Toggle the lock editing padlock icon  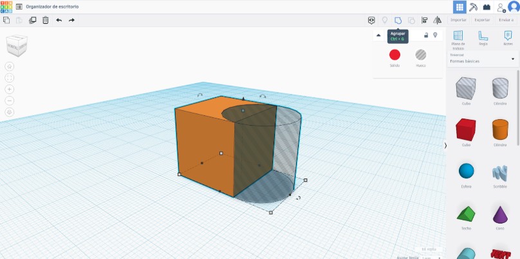tap(426, 35)
